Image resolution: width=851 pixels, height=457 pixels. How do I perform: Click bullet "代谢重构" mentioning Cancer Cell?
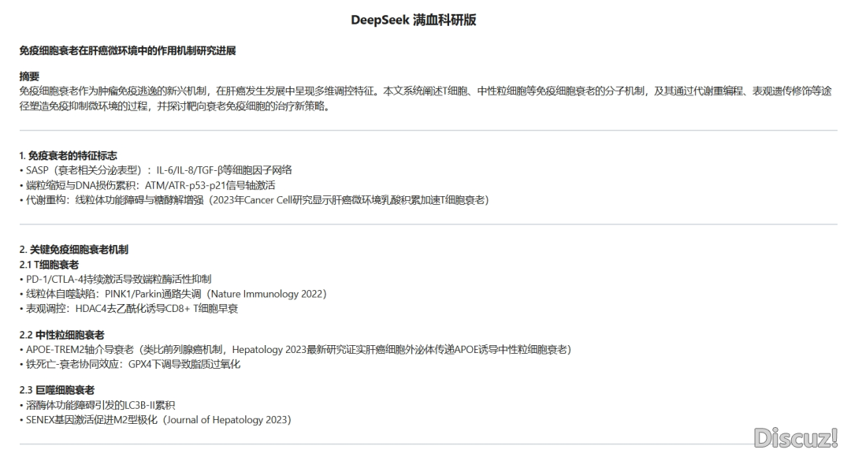(255, 200)
